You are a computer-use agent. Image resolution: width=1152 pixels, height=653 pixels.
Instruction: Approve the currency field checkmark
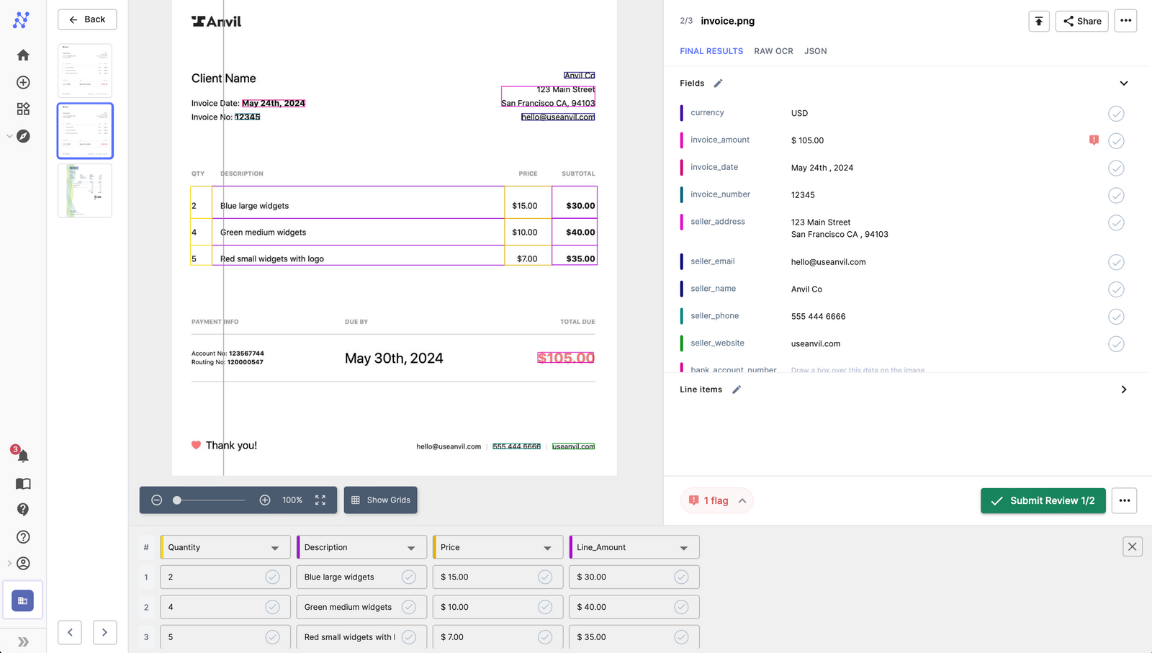[1116, 114]
